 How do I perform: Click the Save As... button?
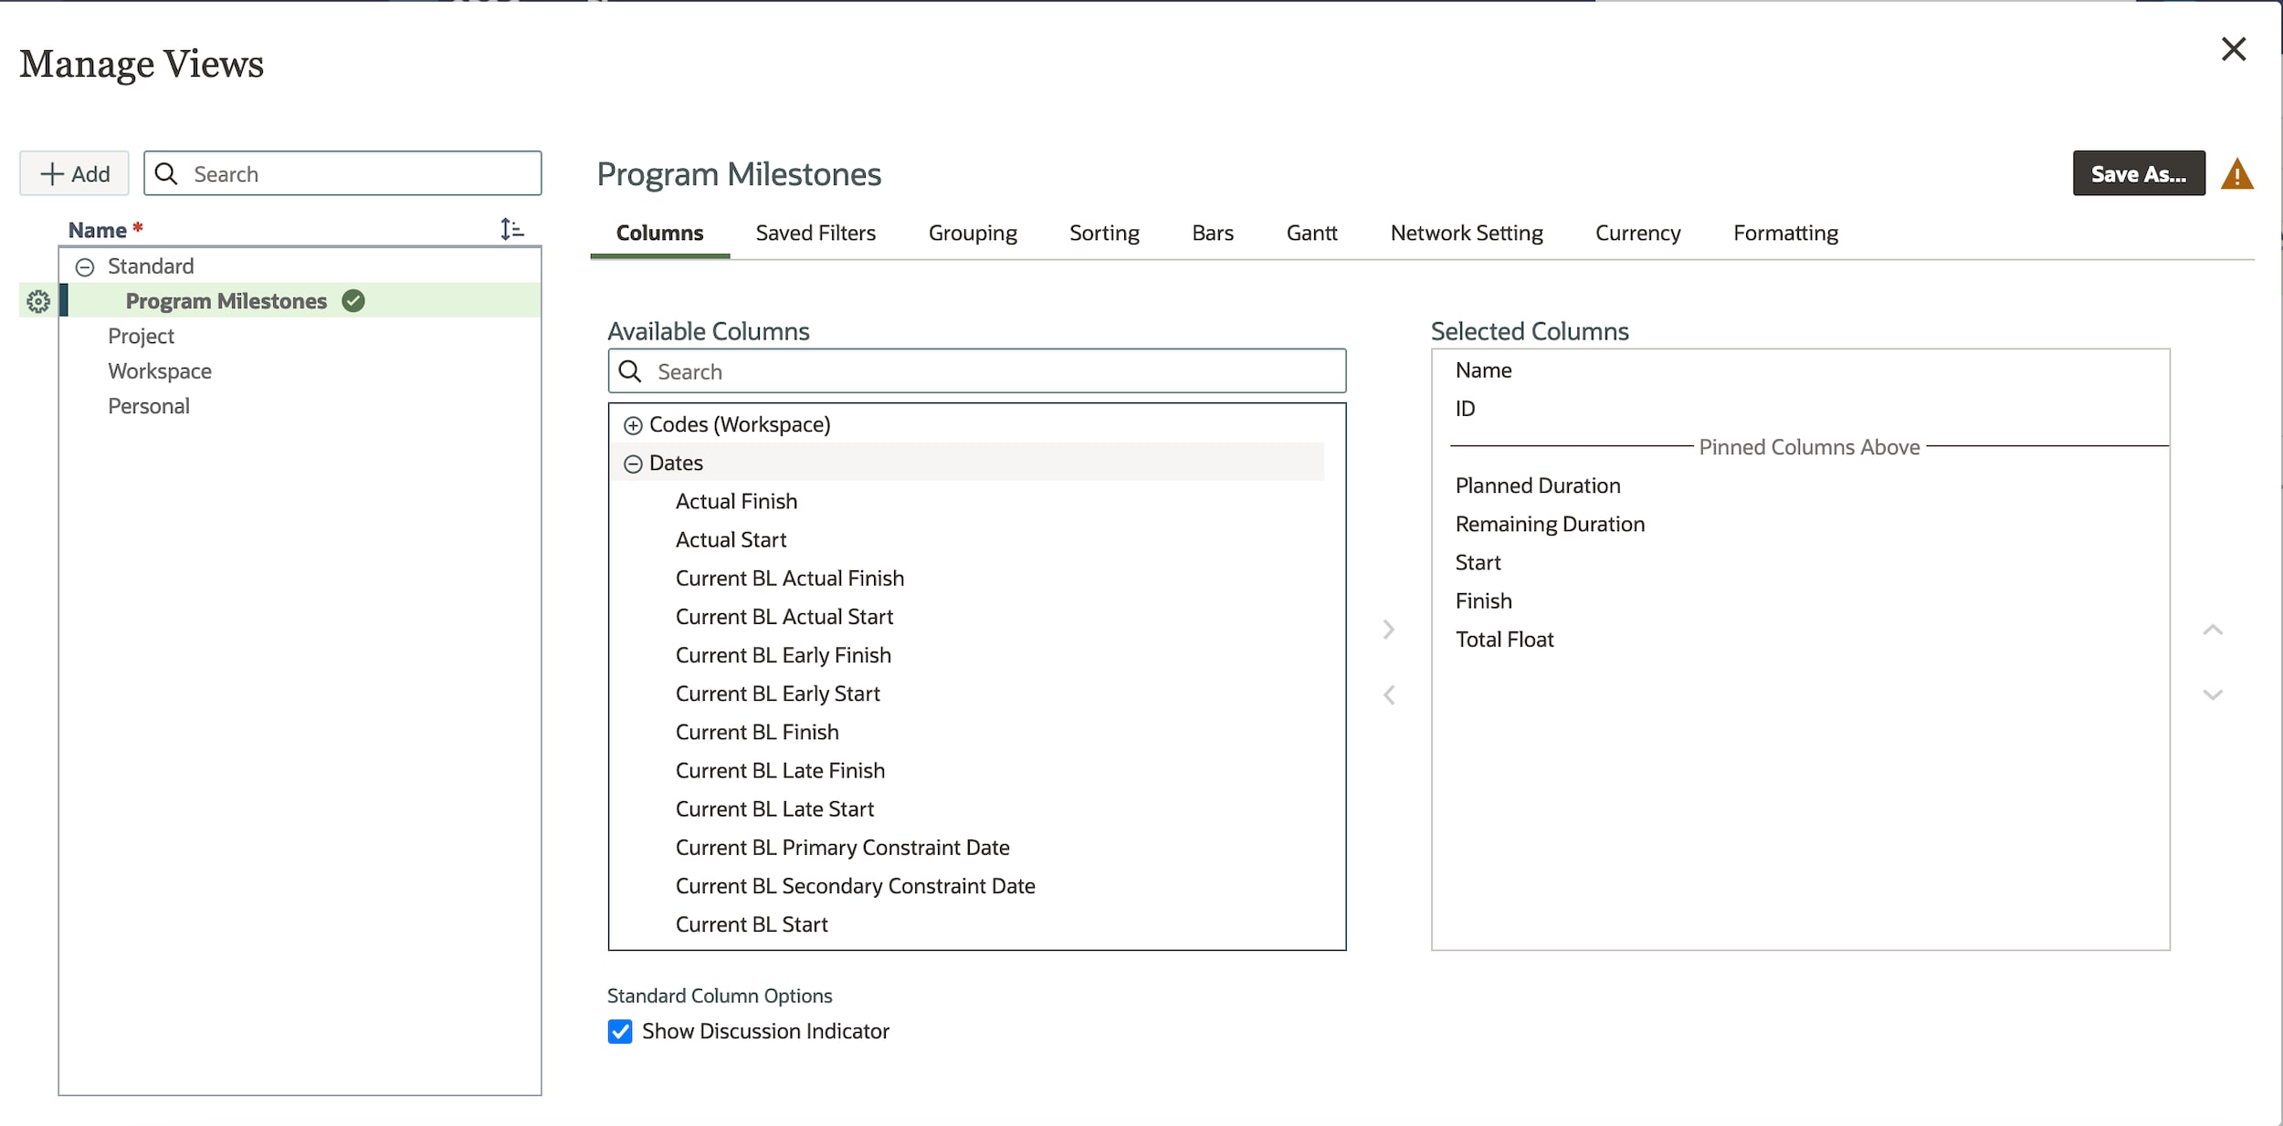point(2138,173)
